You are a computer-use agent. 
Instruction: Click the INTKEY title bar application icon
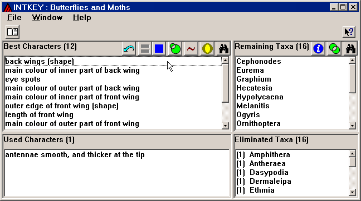coord(8,8)
